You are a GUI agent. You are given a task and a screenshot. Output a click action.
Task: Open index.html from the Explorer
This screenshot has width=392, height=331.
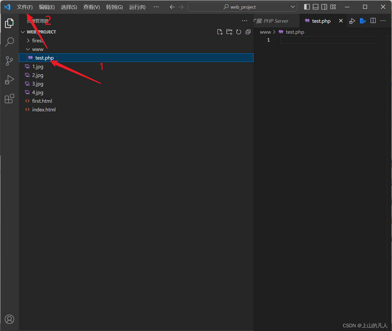tap(136, 110)
